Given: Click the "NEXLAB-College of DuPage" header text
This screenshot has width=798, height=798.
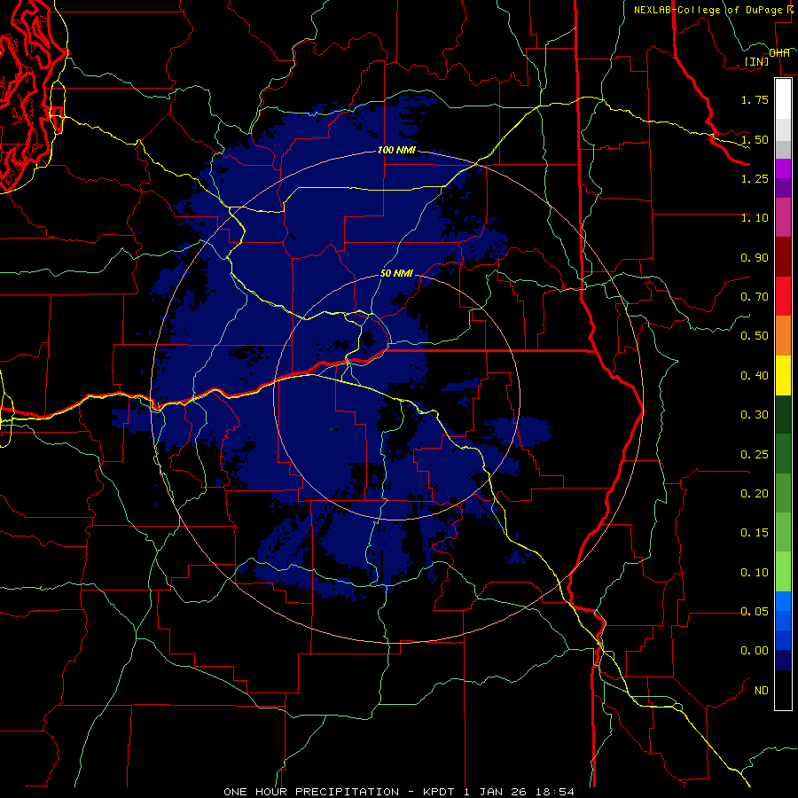Looking at the screenshot, I should (708, 10).
